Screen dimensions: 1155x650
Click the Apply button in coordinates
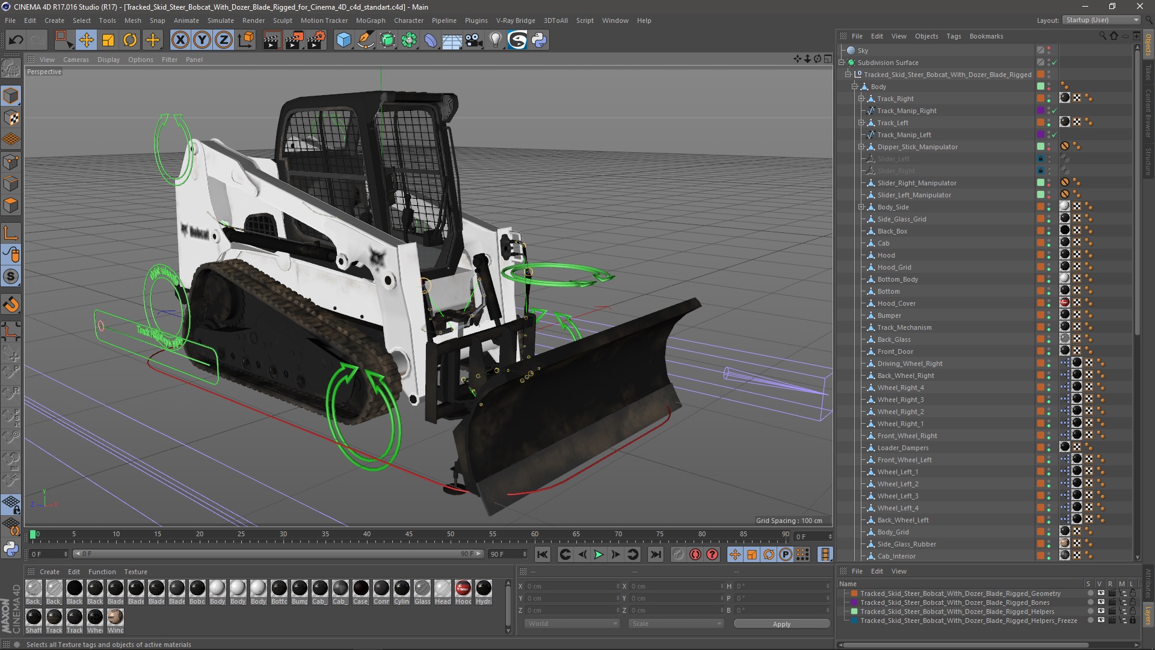tap(781, 624)
